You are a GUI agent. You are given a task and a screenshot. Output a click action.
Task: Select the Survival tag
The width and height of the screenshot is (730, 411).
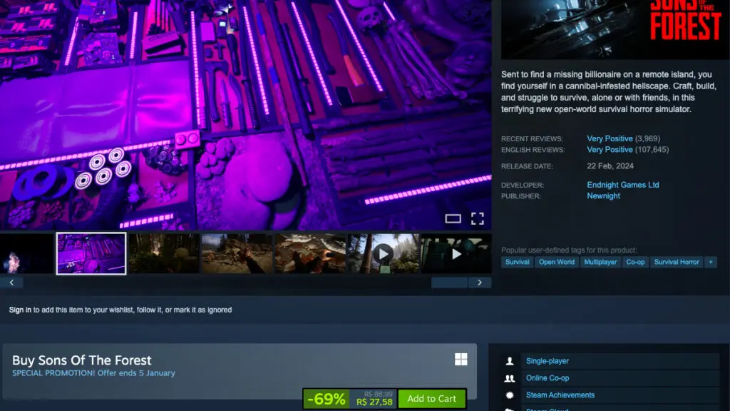517,262
